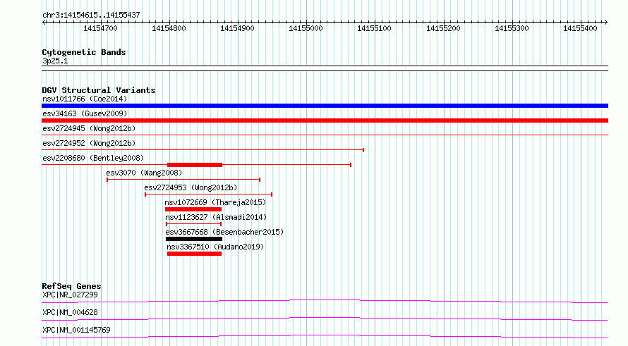Click the thick red segment of esv2208680
This screenshot has height=346, width=628.
(195, 165)
